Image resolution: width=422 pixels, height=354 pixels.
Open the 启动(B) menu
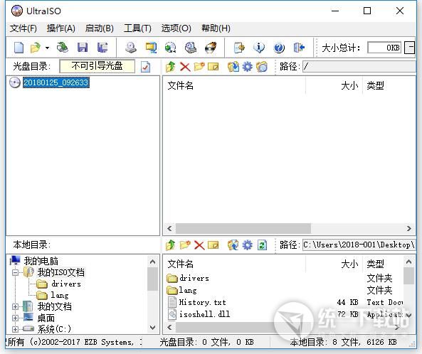tap(100, 28)
